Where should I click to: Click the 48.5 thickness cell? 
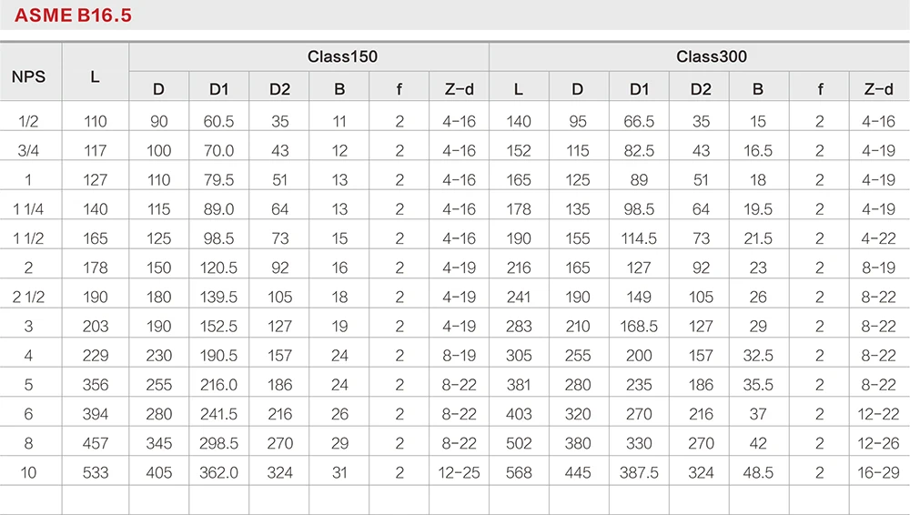[758, 472]
